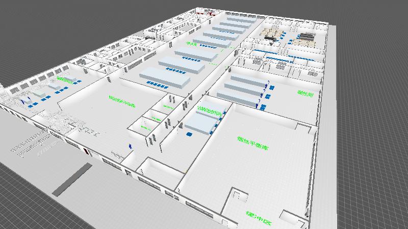Click the green 烟丝平衡库 room label
This screenshot has height=229, width=408.
click(253, 143)
